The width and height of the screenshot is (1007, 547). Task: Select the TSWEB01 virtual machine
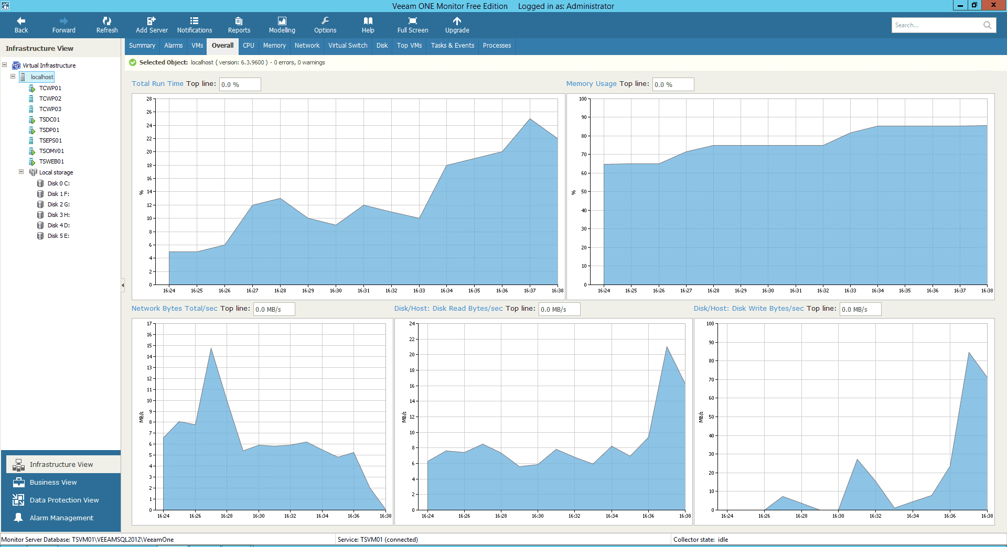click(51, 161)
